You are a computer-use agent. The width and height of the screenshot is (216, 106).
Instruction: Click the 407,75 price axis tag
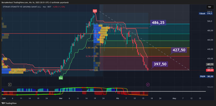(210, 64)
